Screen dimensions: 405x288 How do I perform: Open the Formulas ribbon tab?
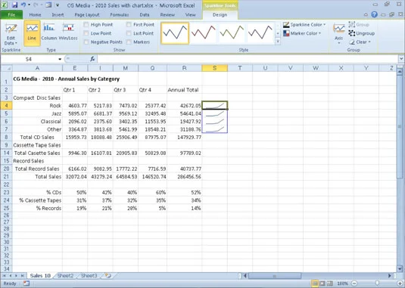120,15
